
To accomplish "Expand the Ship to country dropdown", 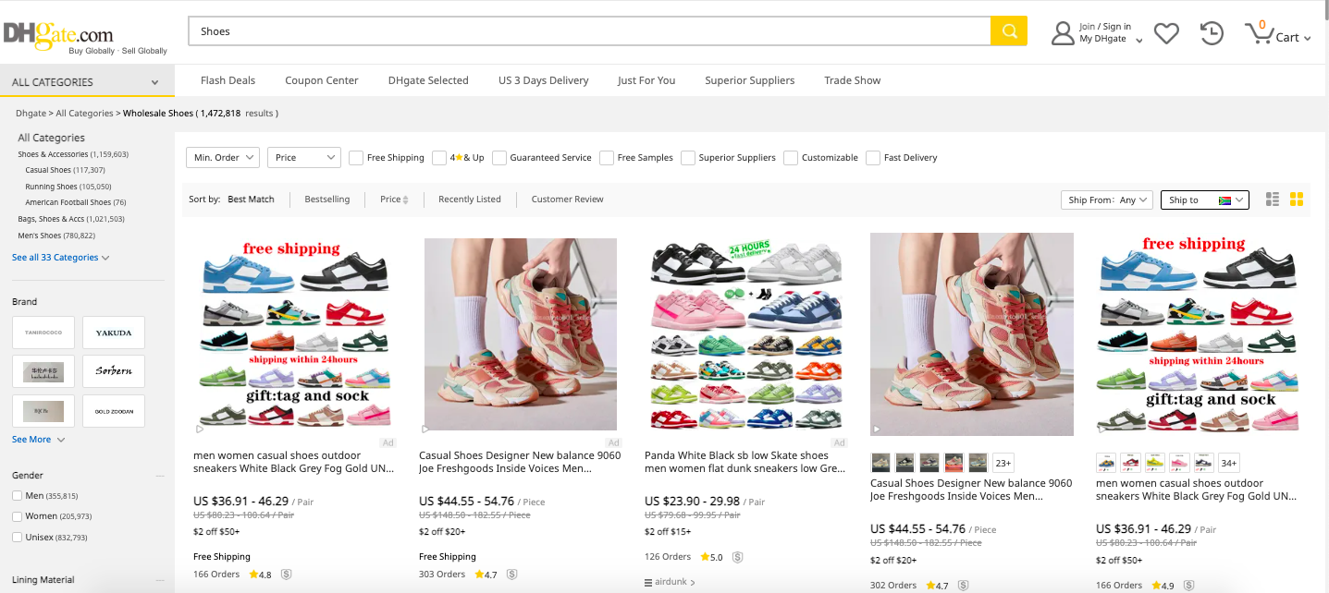I will point(1204,200).
